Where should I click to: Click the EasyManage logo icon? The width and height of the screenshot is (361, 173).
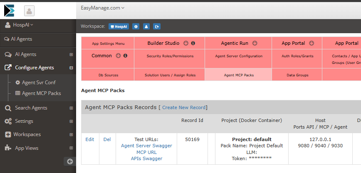9,10
